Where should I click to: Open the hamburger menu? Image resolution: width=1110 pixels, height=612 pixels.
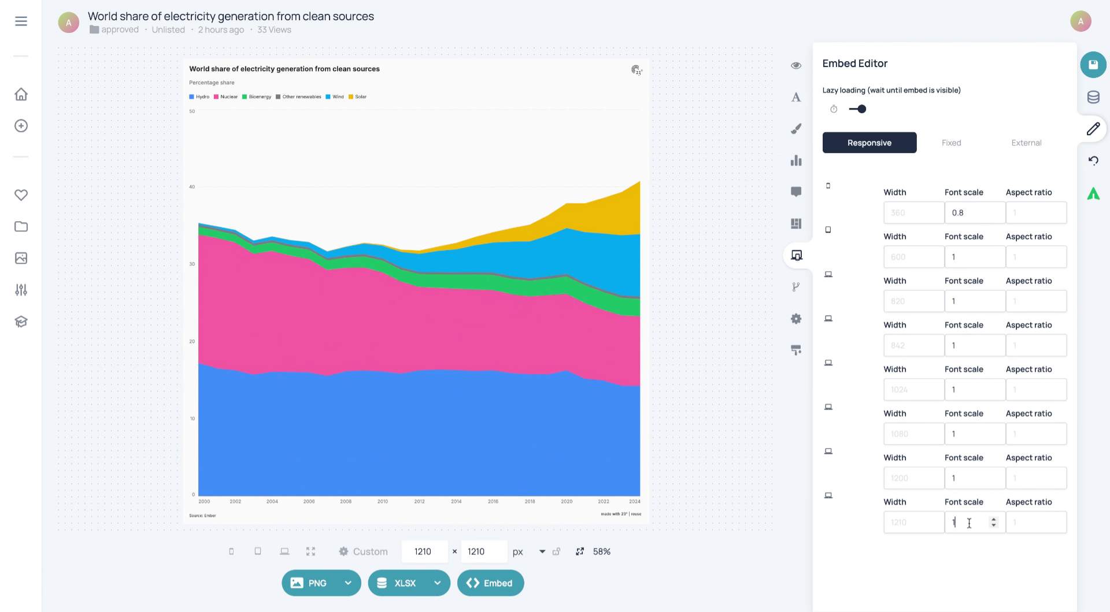(21, 21)
